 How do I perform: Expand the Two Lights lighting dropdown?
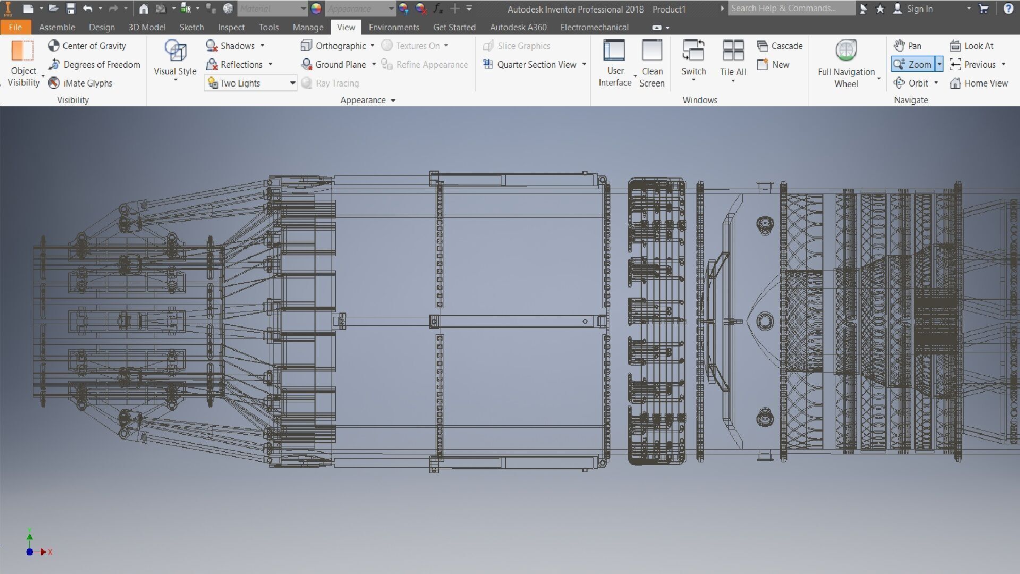tap(292, 83)
